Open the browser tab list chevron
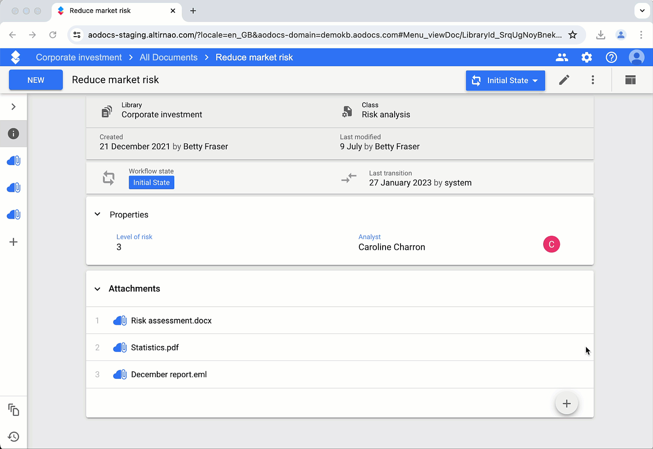 (x=642, y=11)
